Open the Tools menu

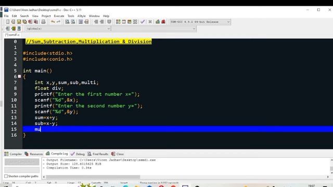point(71,16)
